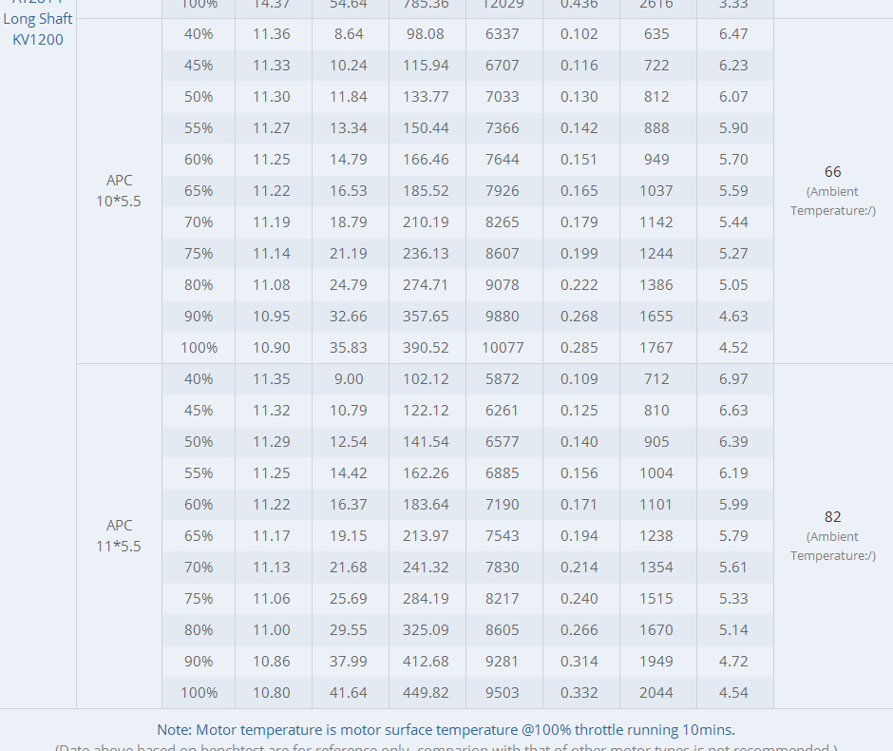Click the APC 10*5.5 propeller label

(120, 190)
